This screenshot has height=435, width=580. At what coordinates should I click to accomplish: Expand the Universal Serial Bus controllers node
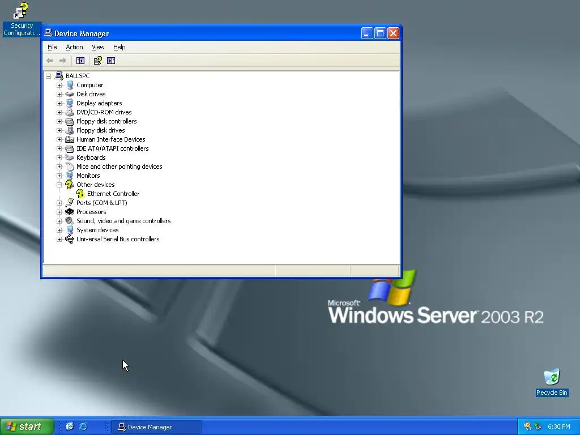[59, 240]
